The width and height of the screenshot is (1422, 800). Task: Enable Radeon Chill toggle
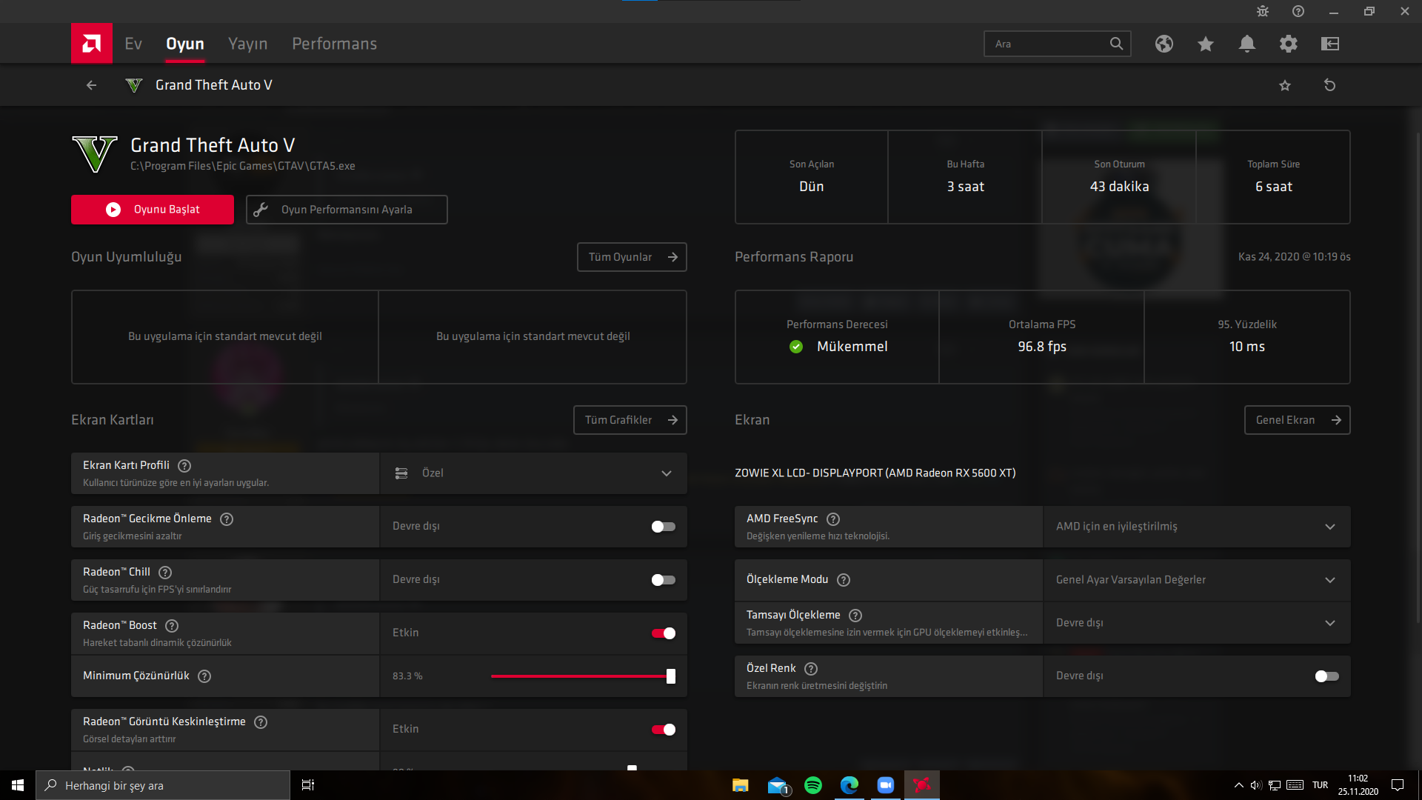click(664, 580)
